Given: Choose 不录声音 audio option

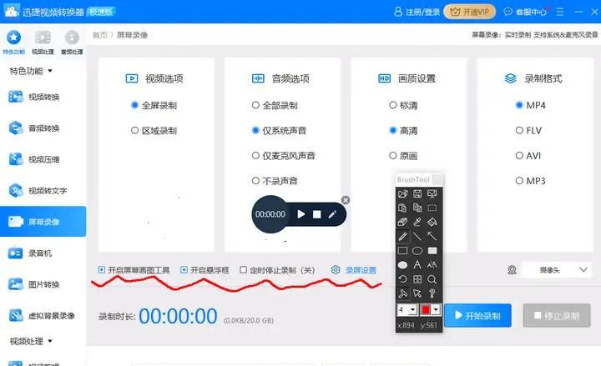Looking at the screenshot, I should [275, 181].
